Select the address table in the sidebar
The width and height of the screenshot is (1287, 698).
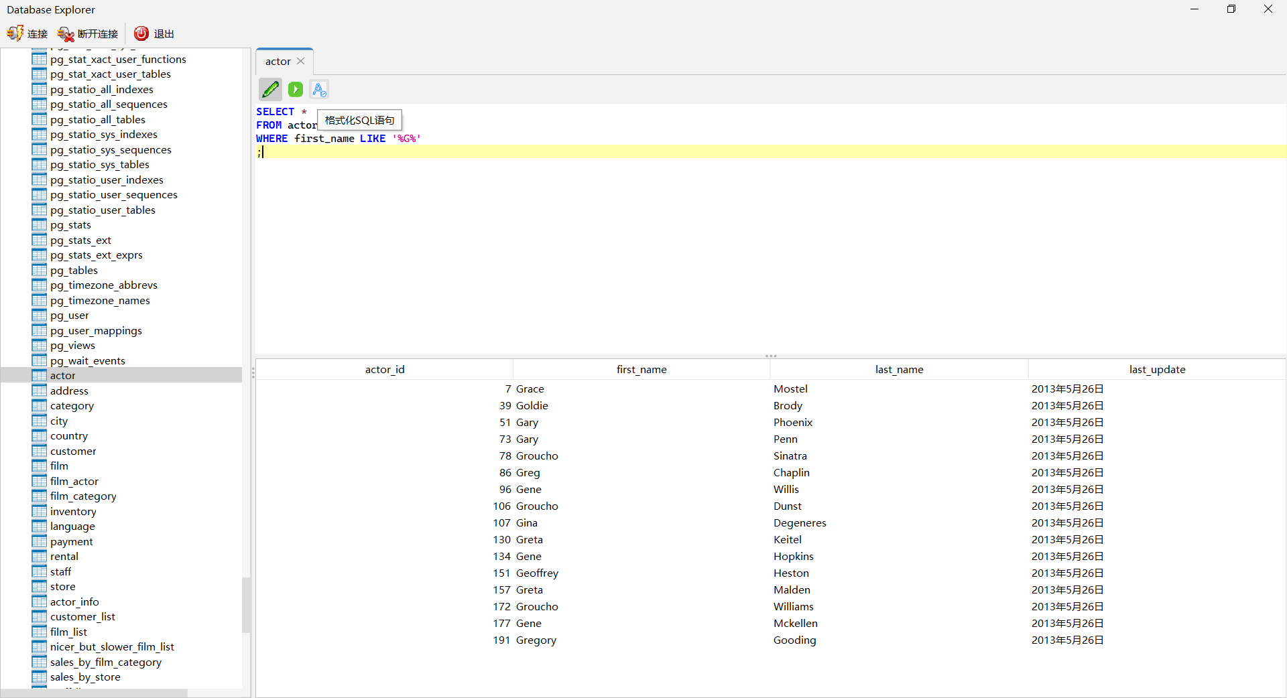(x=70, y=391)
